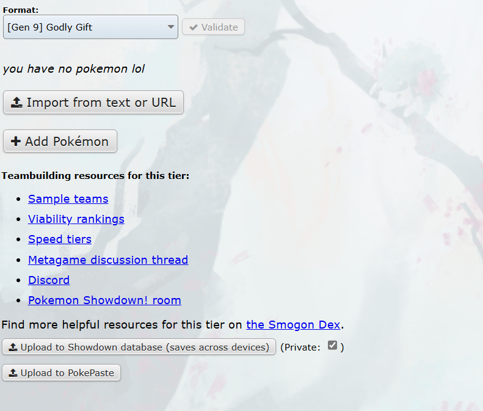Click Upload to Showdown database button
This screenshot has height=411, width=483.
click(x=139, y=347)
